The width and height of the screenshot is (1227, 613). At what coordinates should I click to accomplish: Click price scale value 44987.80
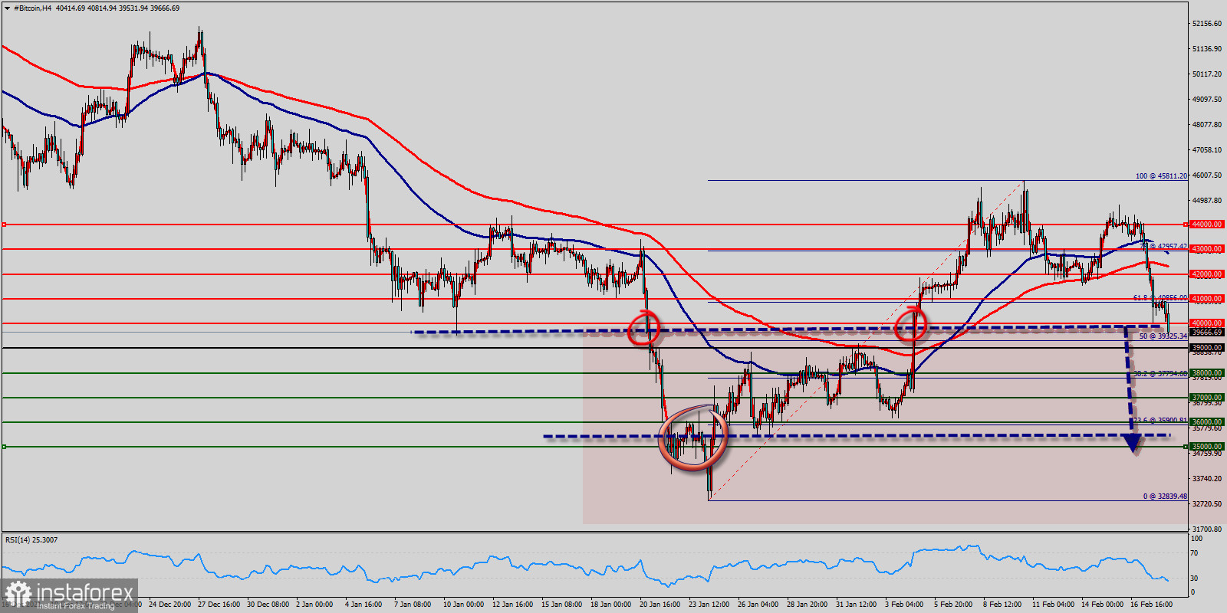pos(1207,201)
